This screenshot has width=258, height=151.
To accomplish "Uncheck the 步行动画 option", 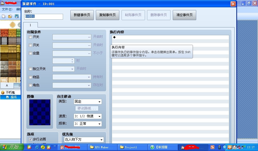I will click(x=30, y=139).
